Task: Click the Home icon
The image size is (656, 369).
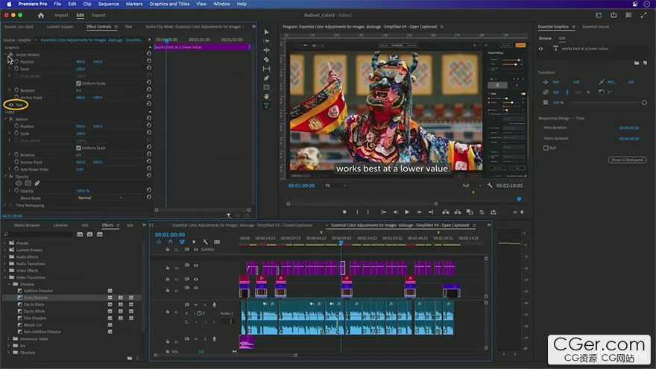Action: (x=40, y=15)
